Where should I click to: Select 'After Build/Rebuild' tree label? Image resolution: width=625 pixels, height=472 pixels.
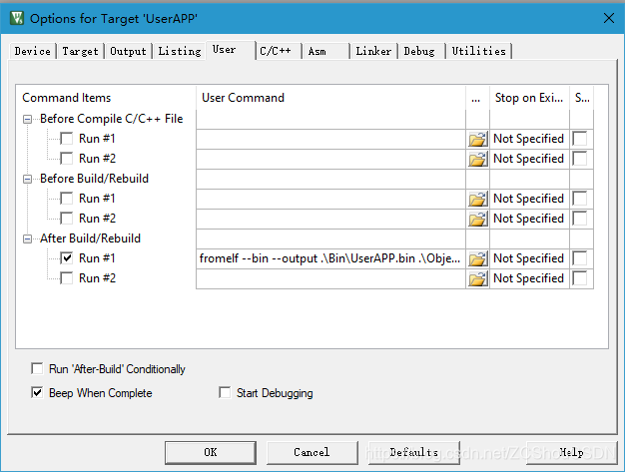(90, 238)
